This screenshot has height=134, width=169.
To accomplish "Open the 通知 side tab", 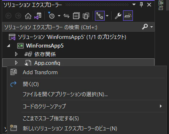I will point(161,5).
